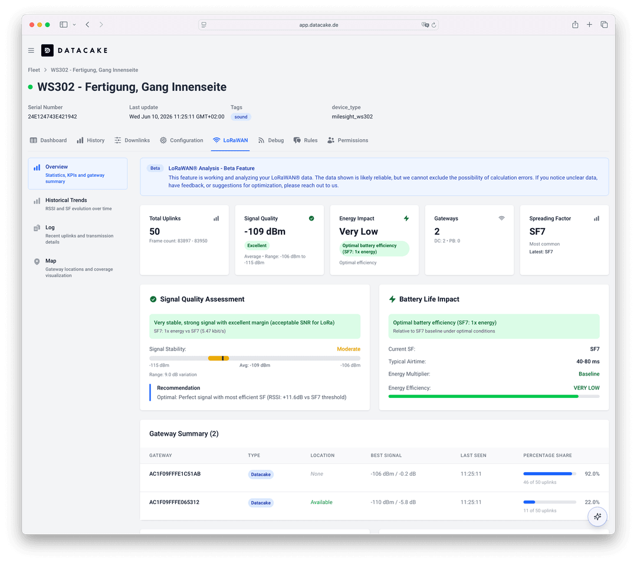Click the Energy Impact lightning icon
This screenshot has height=563, width=637.
(406, 218)
